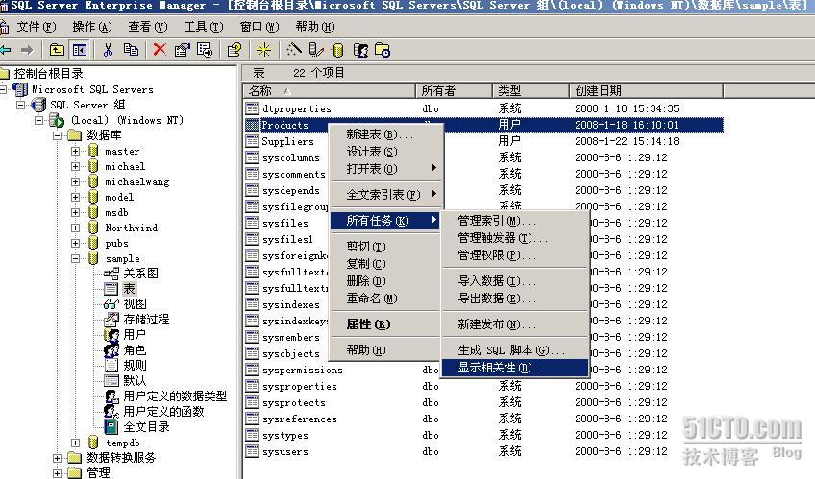Click the Export List toolbar icon
This screenshot has height=479, width=815.
click(205, 50)
